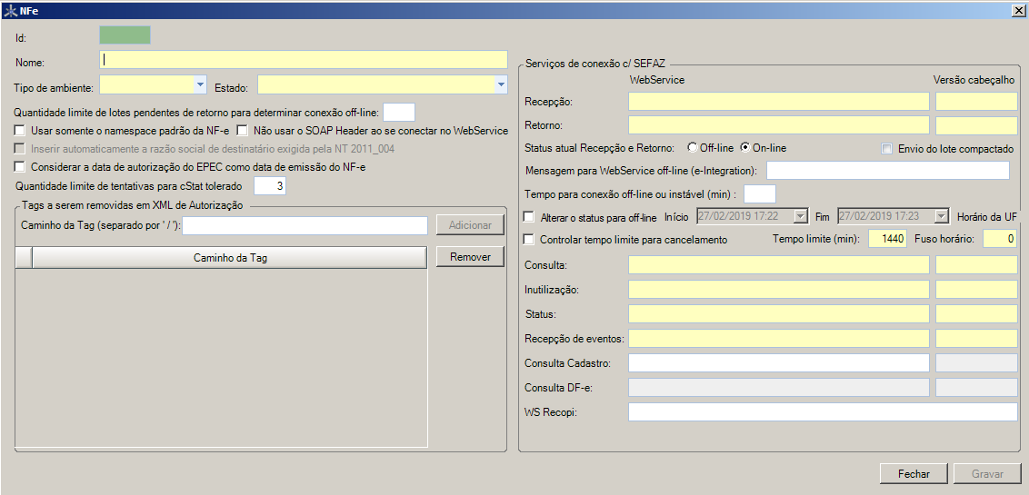Screen dimensions: 1029x495
Task: Click the Fechar button
Action: [x=914, y=474]
